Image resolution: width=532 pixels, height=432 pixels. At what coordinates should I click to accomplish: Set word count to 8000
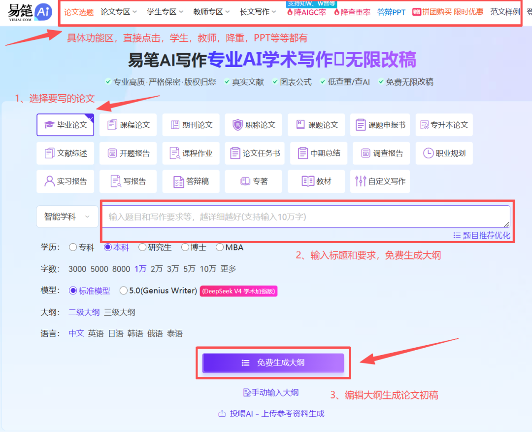pyautogui.click(x=121, y=269)
